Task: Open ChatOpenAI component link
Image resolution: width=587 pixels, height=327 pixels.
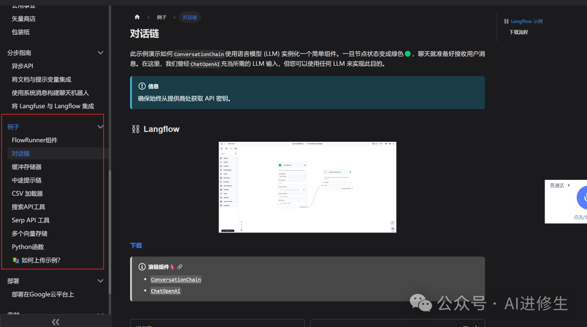Action: point(165,291)
